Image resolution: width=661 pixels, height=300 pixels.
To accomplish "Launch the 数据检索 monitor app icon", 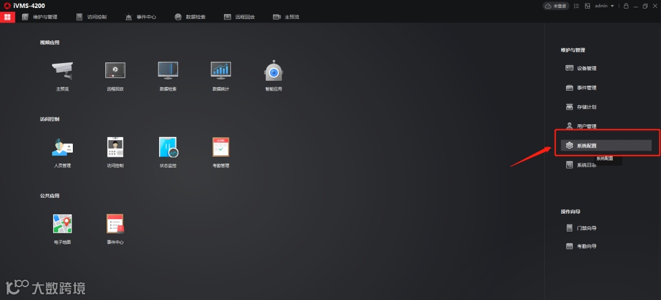I will click(x=168, y=70).
